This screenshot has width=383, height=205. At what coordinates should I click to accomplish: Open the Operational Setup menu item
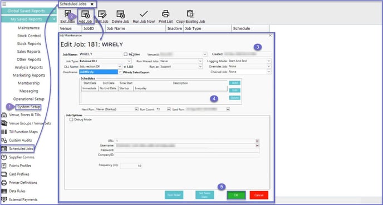pyautogui.click(x=29, y=99)
